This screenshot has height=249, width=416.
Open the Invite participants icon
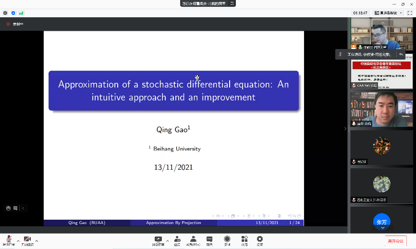(x=177, y=239)
